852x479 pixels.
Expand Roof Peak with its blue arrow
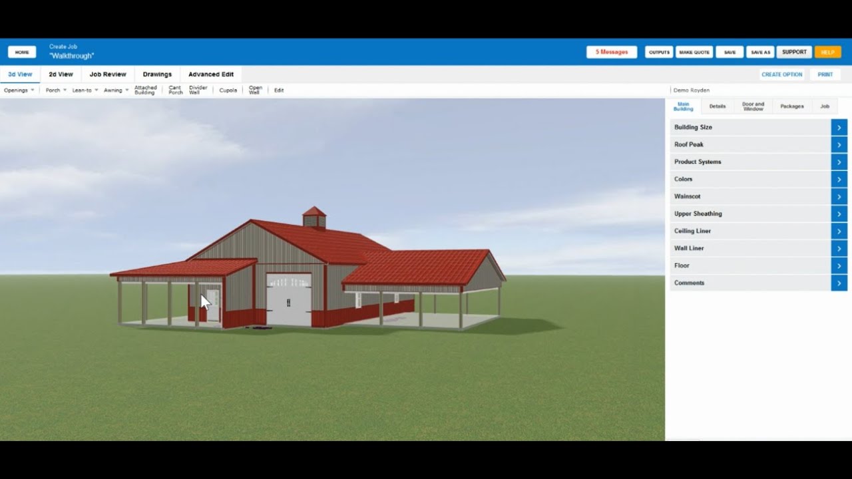pos(839,144)
